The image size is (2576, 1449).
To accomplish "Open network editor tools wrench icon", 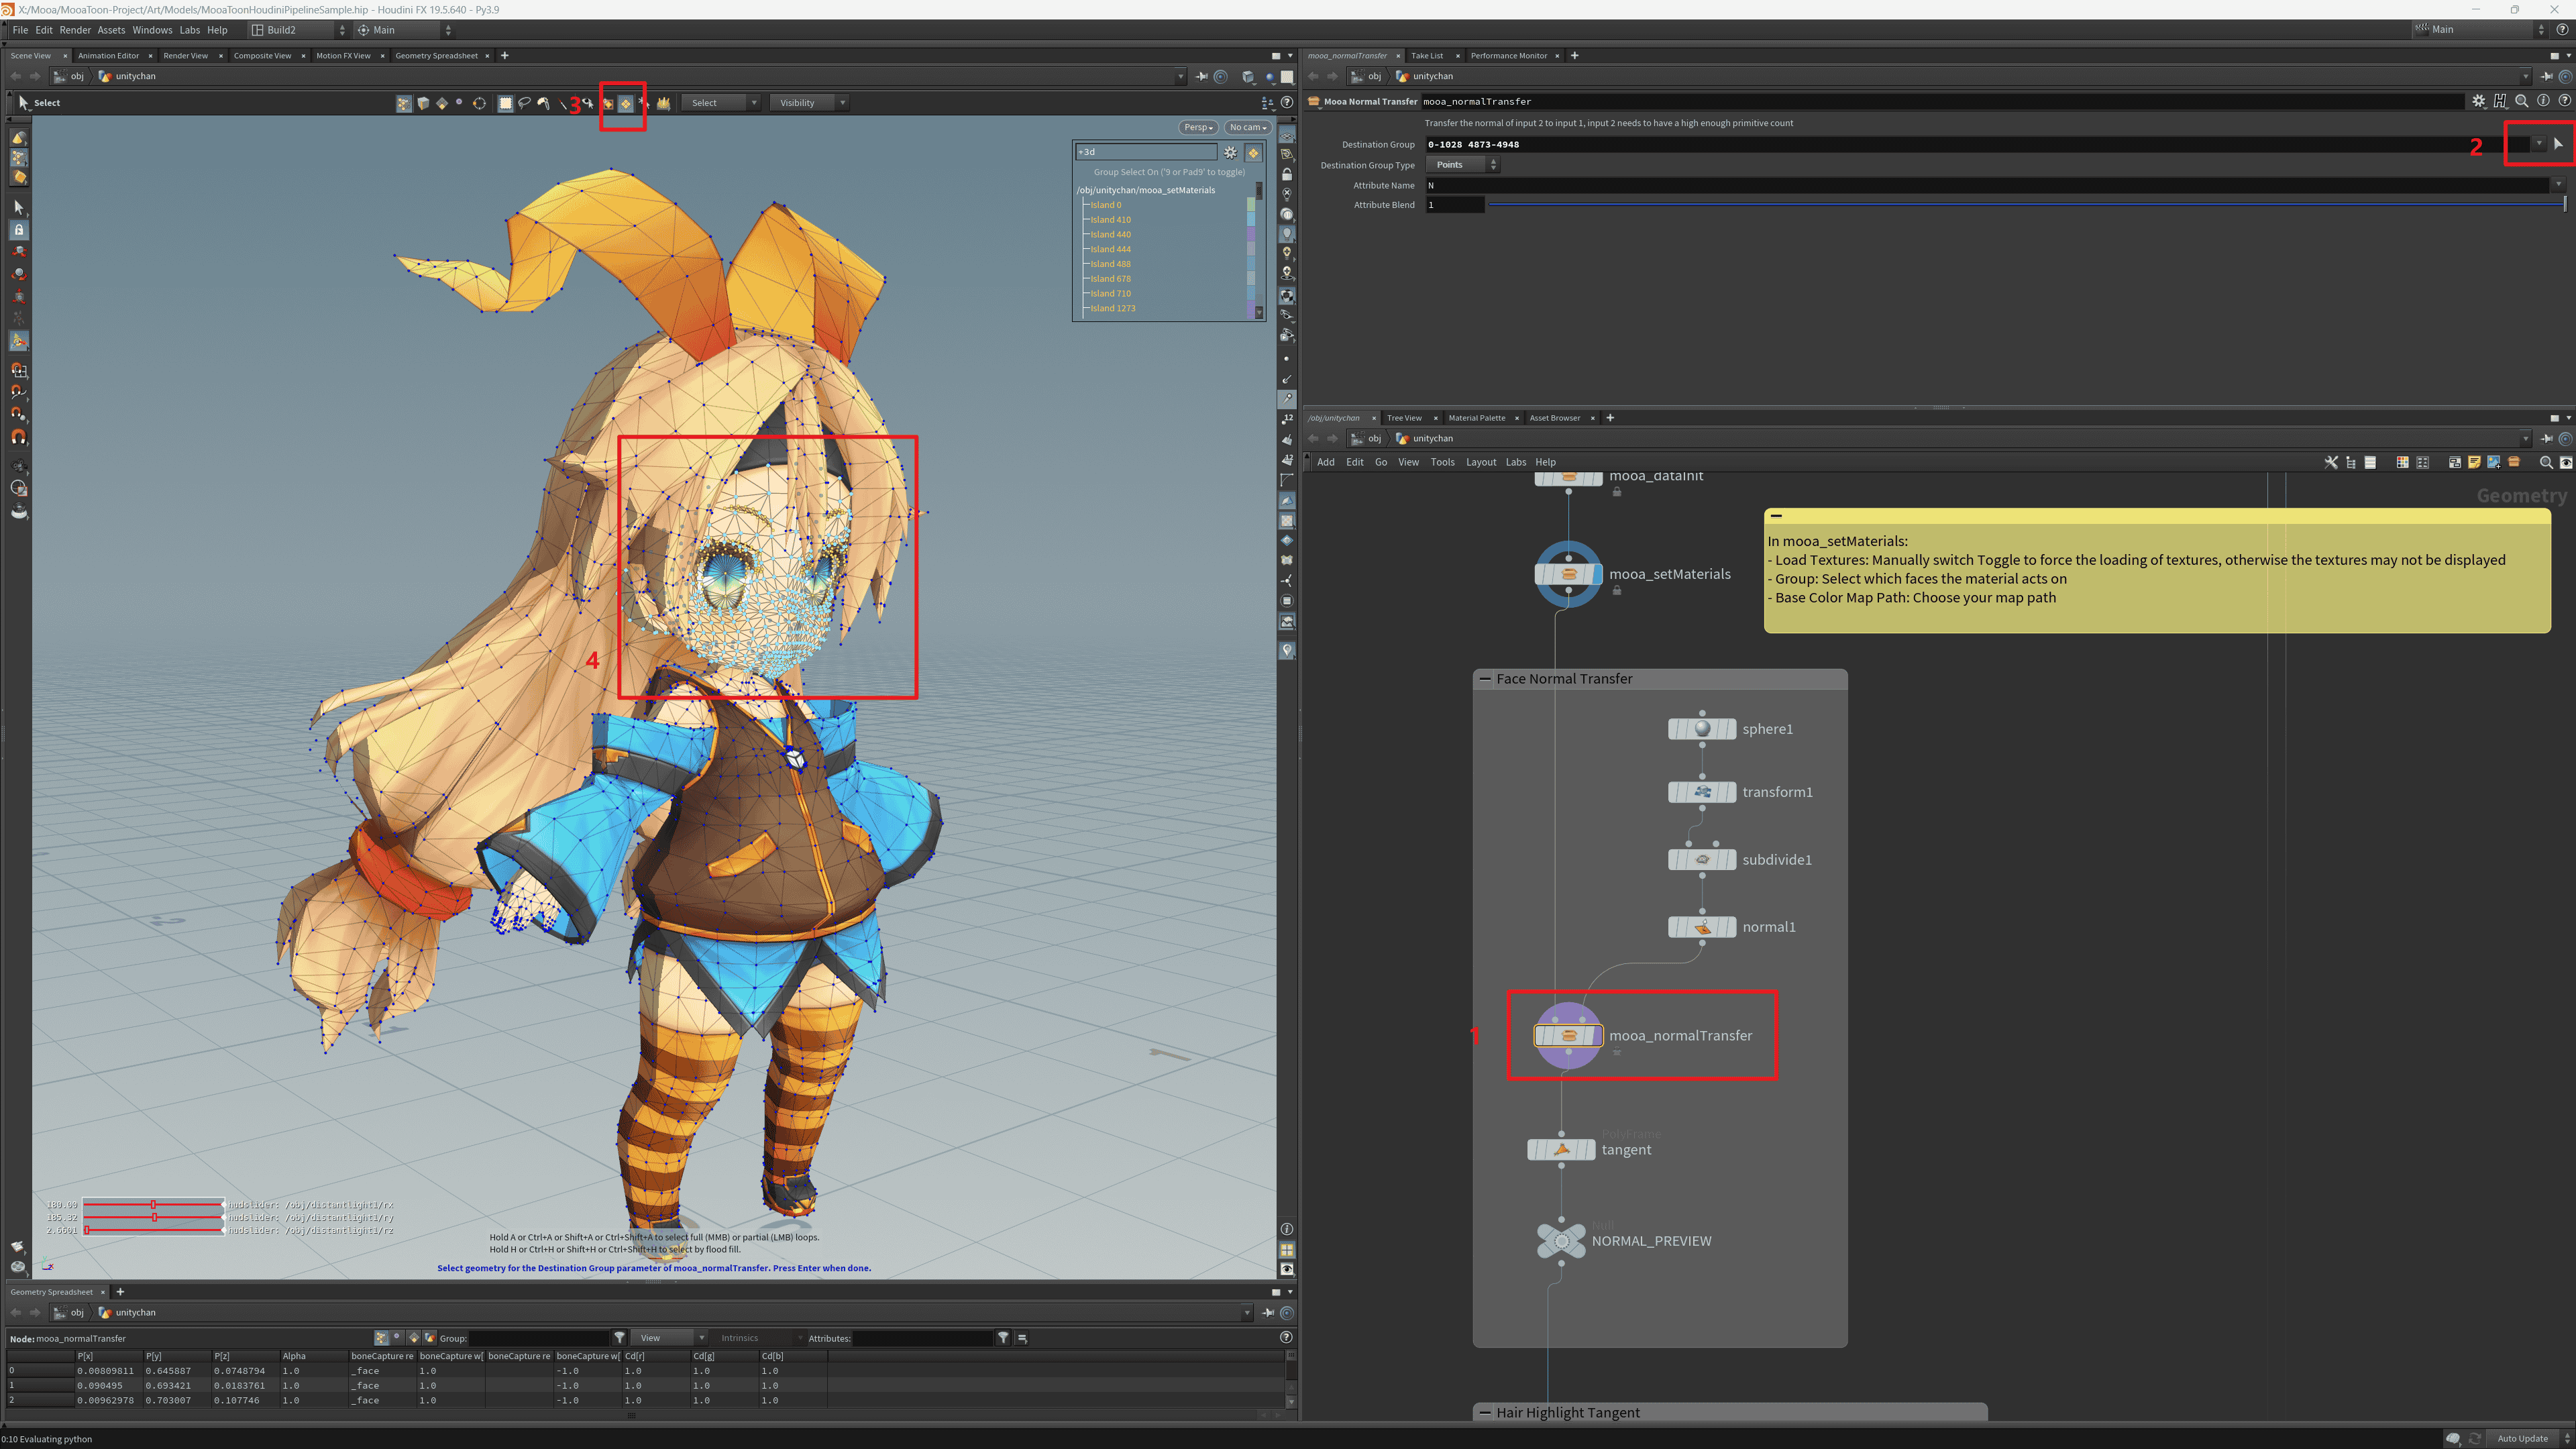I will coord(2331,462).
